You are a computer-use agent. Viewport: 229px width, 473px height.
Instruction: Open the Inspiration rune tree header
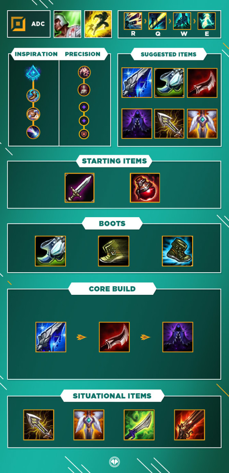pyautogui.click(x=36, y=54)
